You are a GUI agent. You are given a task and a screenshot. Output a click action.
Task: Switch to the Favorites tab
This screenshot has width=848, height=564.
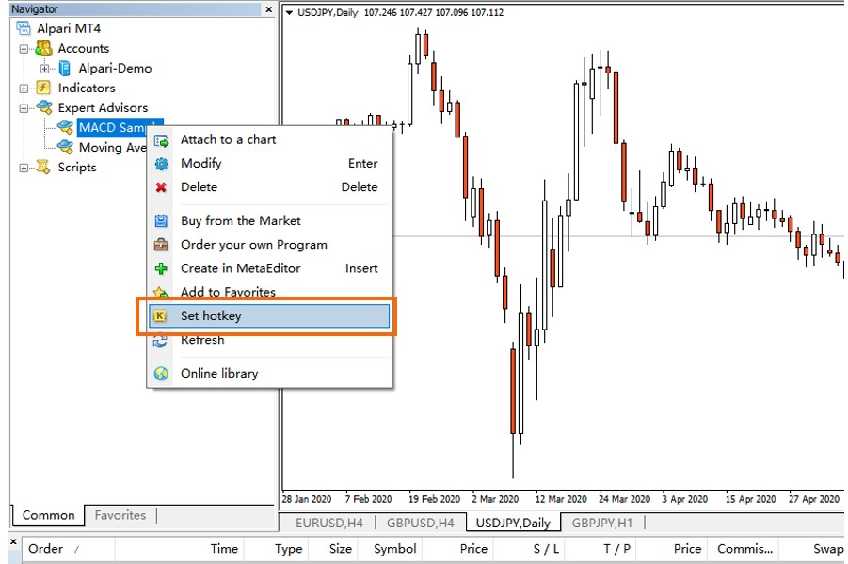point(120,515)
